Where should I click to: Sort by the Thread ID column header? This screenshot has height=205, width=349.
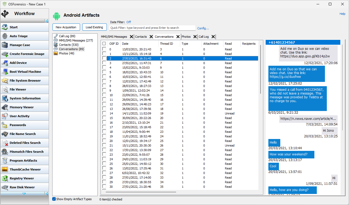point(169,44)
